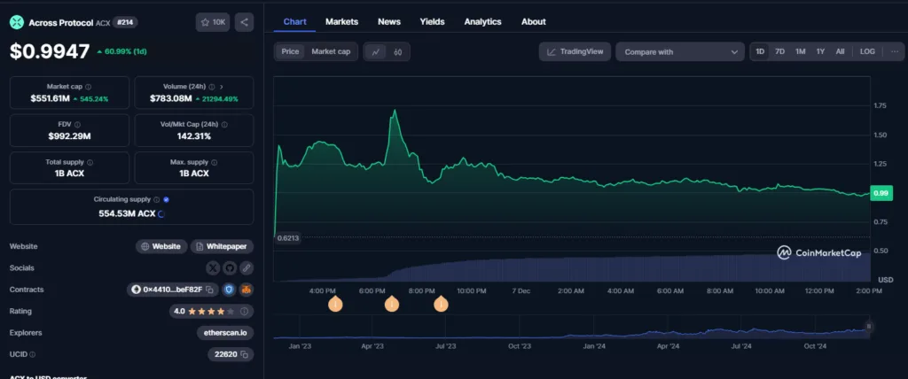
Task: Toggle chart to Price view
Action: coord(290,51)
